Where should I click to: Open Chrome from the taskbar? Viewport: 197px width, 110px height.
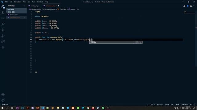click(x=88, y=108)
